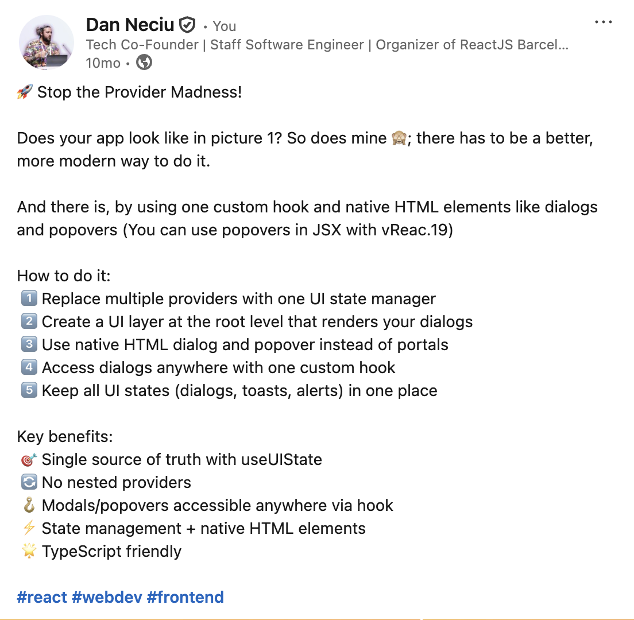Click the bullseye target emoji
Screen dimensions: 634x620
(x=28, y=459)
